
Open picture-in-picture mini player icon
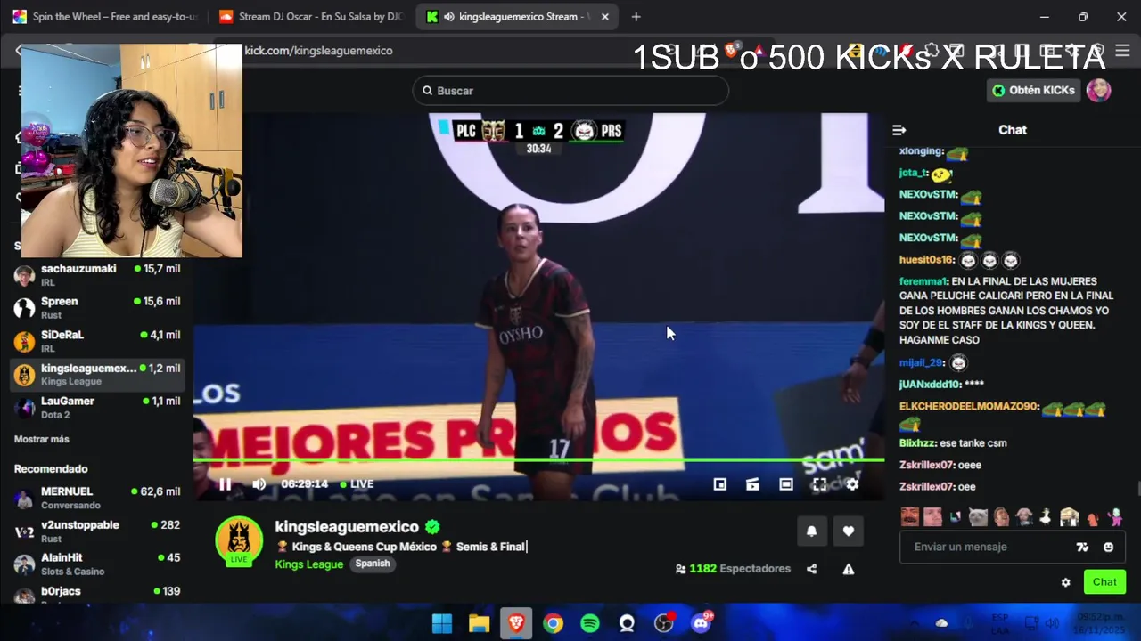[719, 484]
